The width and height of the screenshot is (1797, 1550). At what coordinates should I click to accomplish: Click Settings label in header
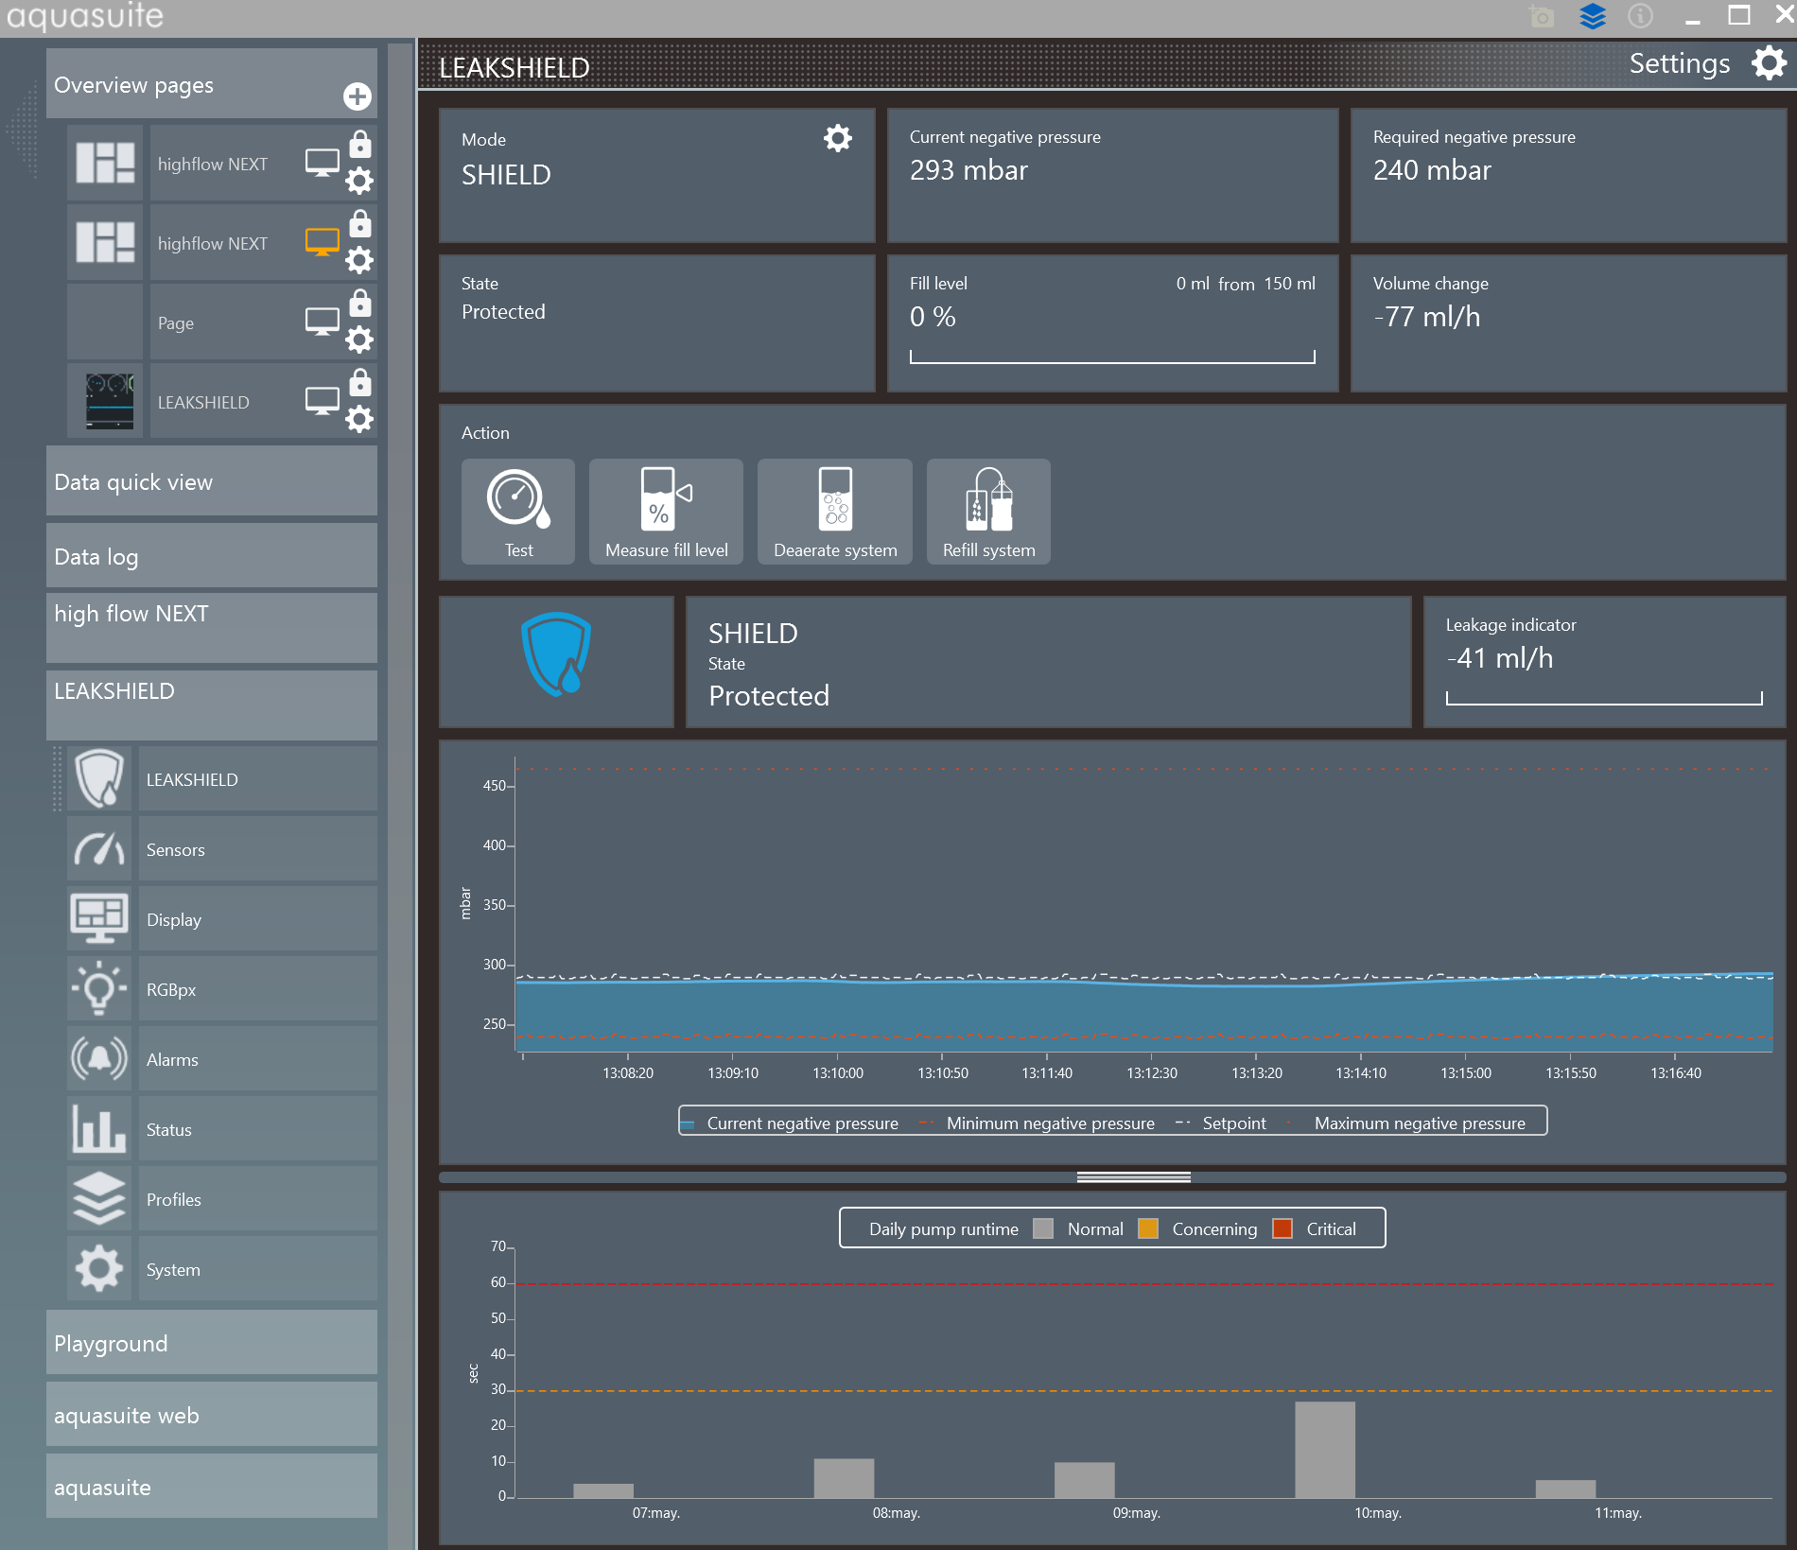point(1680,63)
